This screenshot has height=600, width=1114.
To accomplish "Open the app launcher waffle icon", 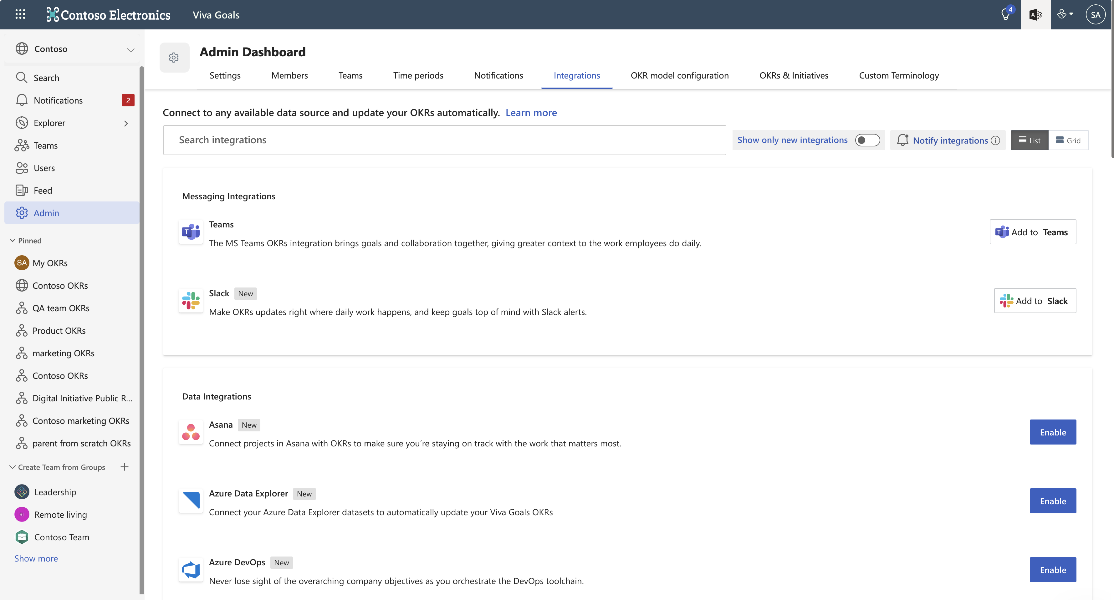I will pos(20,15).
